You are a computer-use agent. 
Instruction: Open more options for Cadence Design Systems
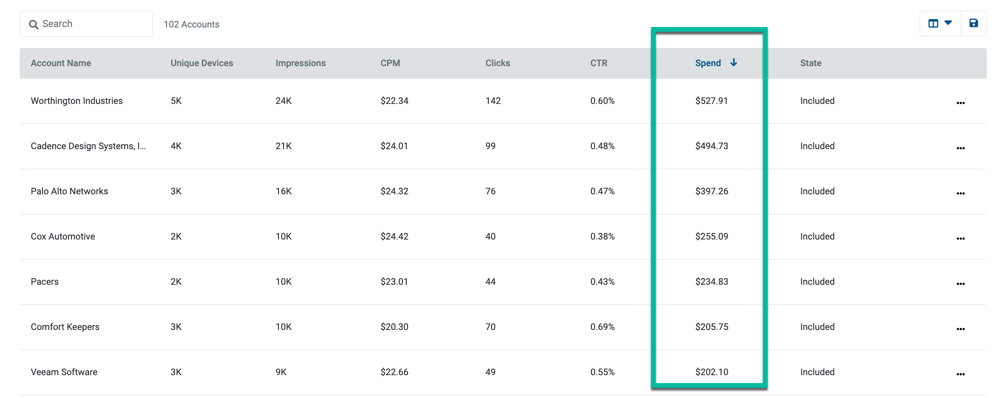pos(960,148)
